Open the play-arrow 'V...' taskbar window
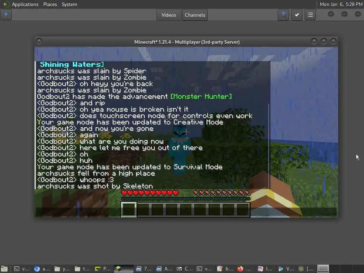 coord(286,269)
